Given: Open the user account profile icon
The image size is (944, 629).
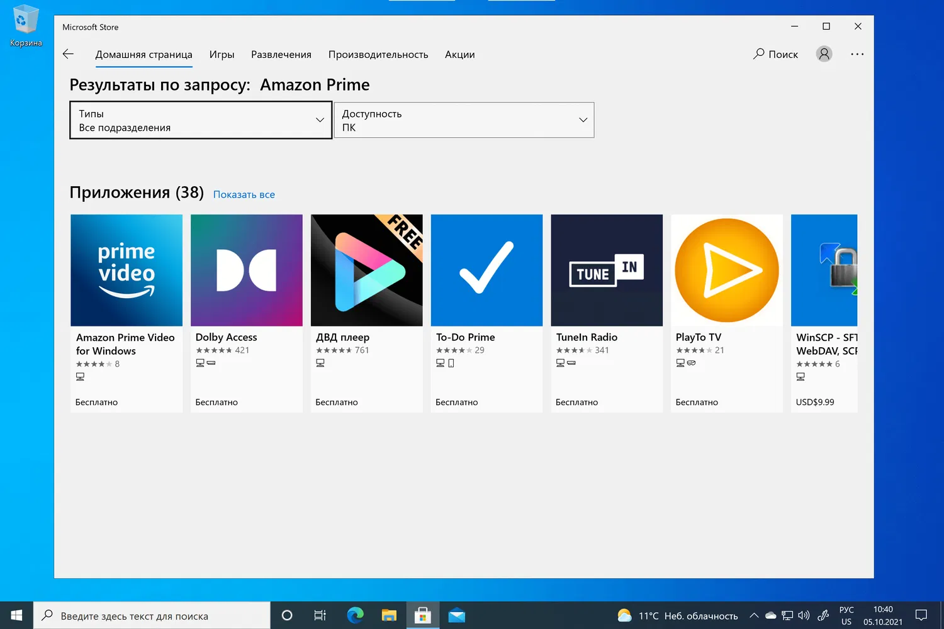Looking at the screenshot, I should click(x=824, y=54).
